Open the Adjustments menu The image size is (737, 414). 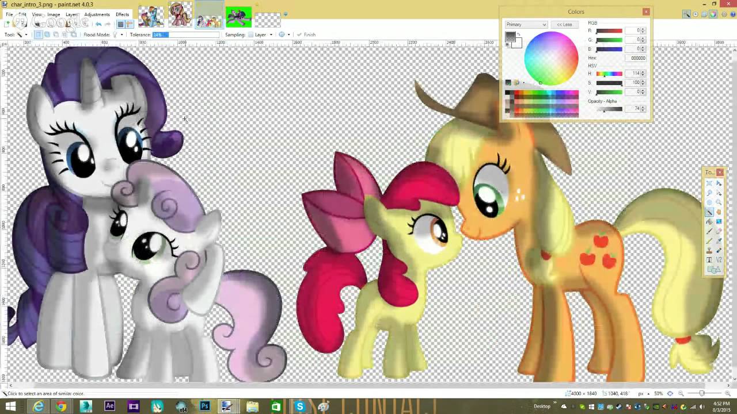(x=97, y=14)
